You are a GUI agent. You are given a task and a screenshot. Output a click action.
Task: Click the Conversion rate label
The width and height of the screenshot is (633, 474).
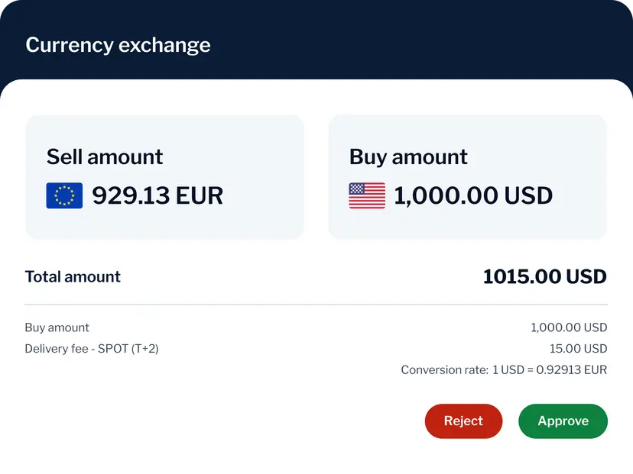pyautogui.click(x=444, y=370)
